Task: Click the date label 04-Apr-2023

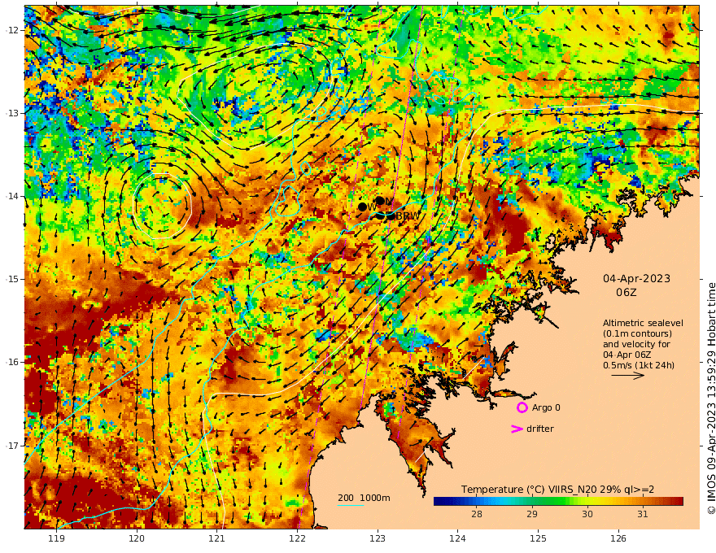Action: tap(636, 279)
